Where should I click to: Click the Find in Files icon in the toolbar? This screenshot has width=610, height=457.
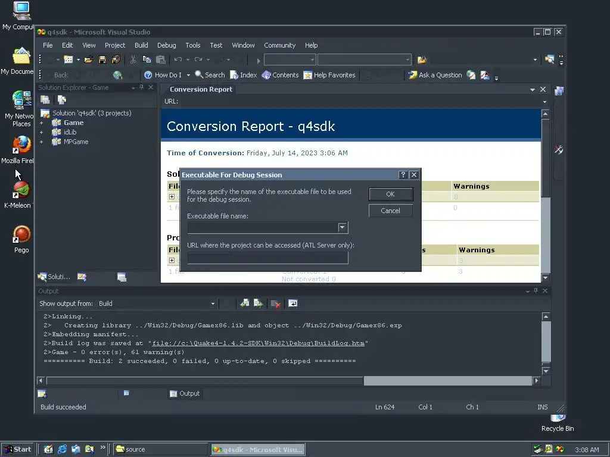422,60
